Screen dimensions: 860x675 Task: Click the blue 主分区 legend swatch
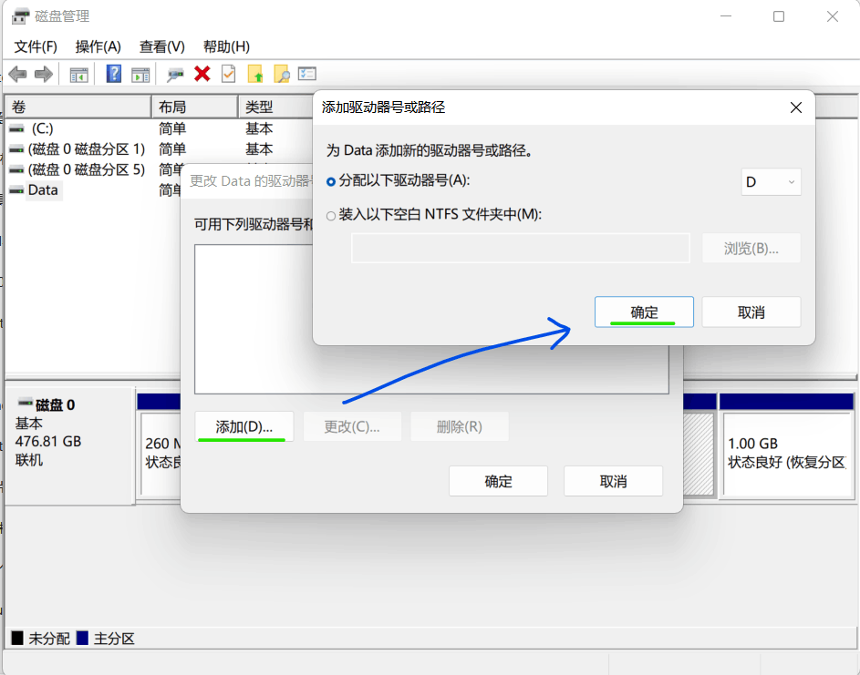pyautogui.click(x=82, y=638)
